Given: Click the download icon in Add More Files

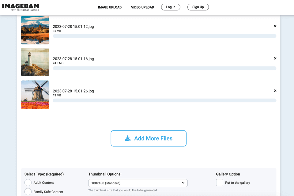Looking at the screenshot, I should pyautogui.click(x=128, y=138).
